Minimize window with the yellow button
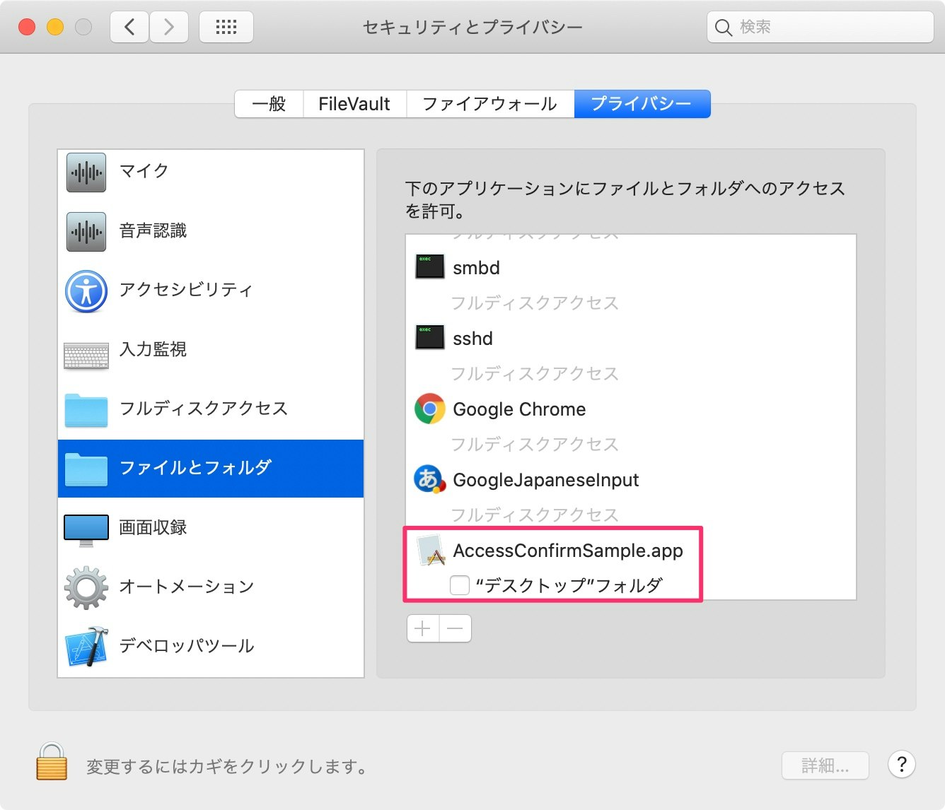The width and height of the screenshot is (945, 810). click(x=55, y=27)
